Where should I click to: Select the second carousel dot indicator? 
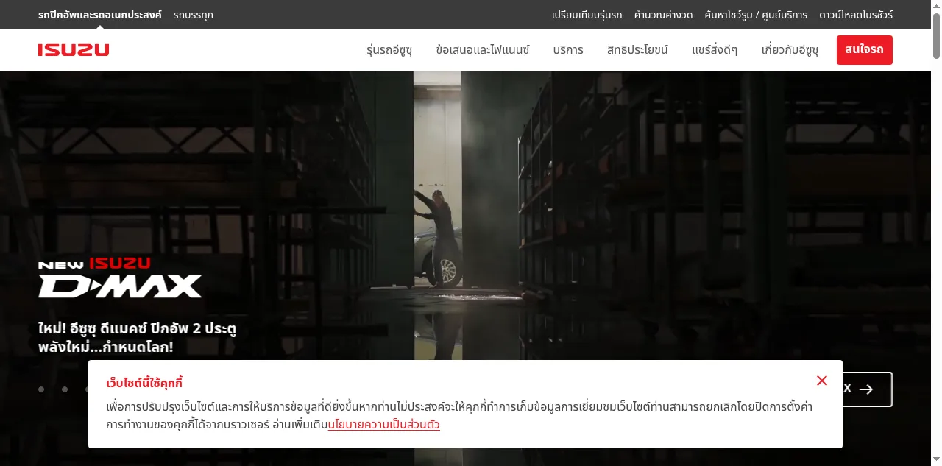click(65, 389)
